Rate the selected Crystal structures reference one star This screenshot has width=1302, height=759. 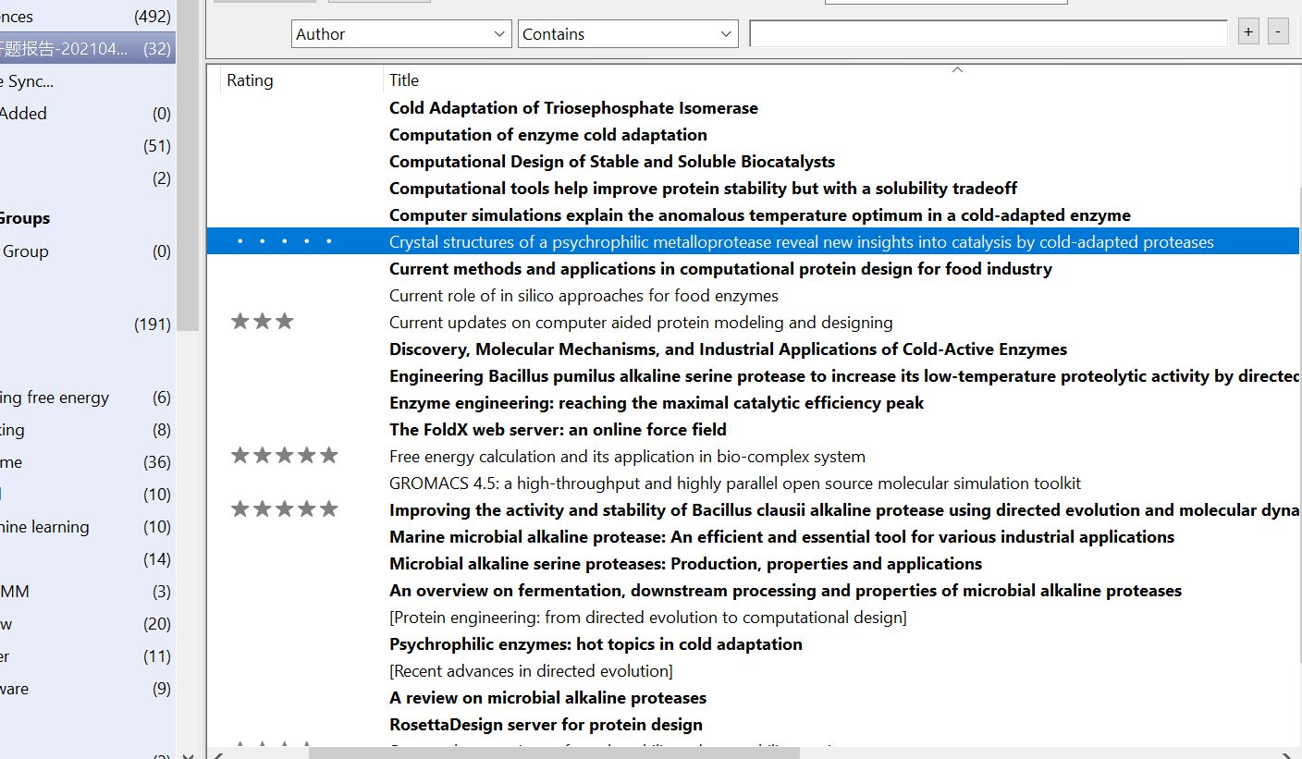pos(240,240)
